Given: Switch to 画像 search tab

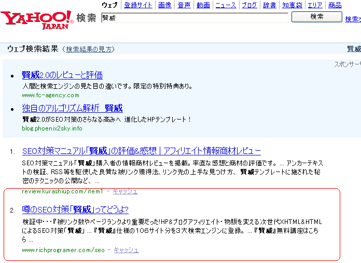Looking at the screenshot, I should coord(165,5).
